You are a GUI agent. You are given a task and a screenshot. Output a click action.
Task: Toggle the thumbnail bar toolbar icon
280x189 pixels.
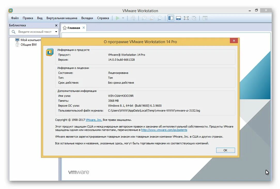click(178, 18)
